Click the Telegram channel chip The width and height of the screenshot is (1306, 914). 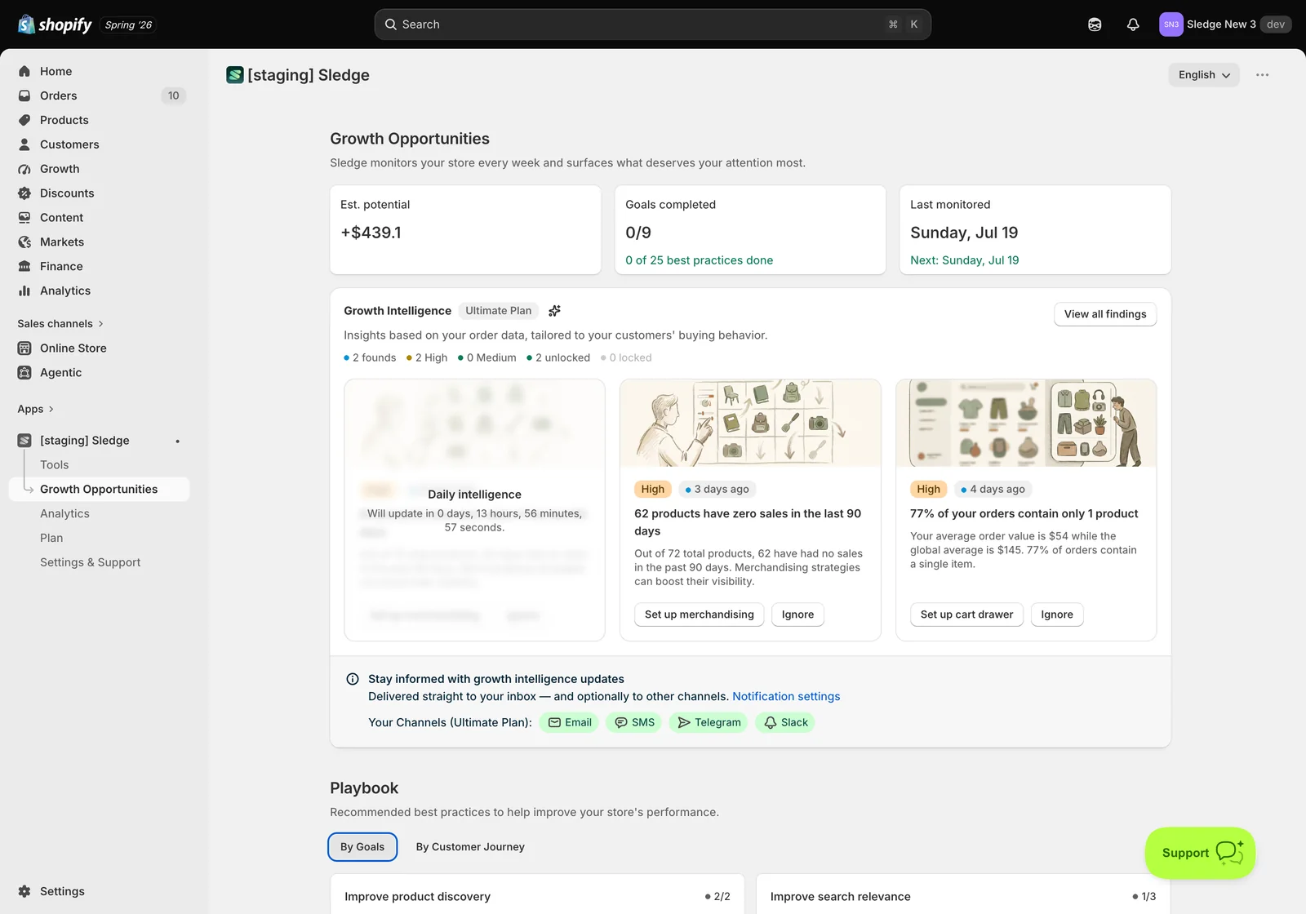pyautogui.click(x=709, y=723)
